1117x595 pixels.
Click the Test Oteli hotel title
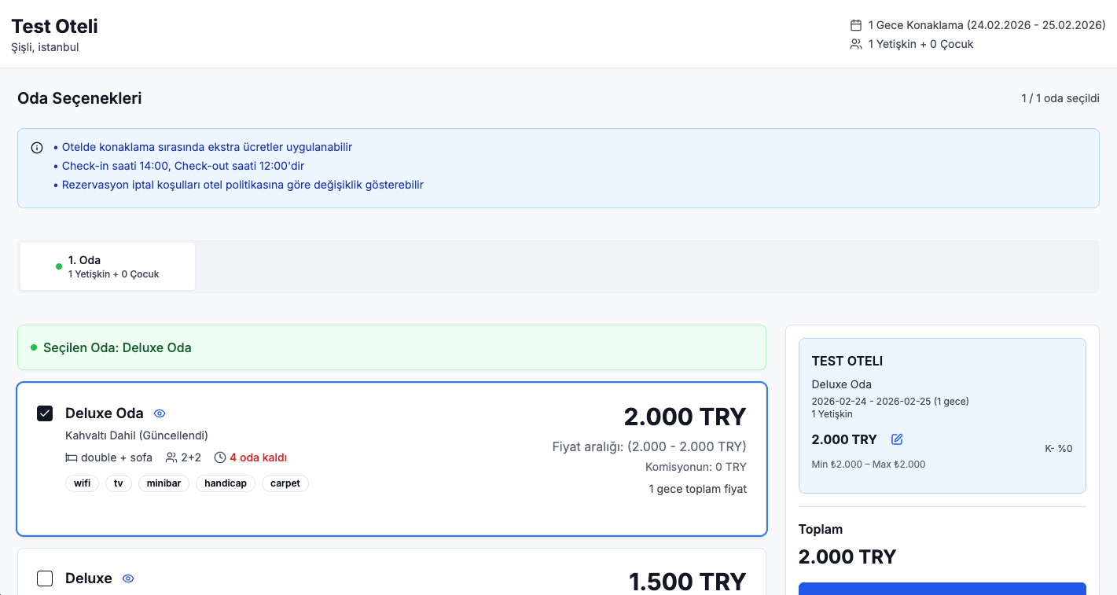pos(54,26)
